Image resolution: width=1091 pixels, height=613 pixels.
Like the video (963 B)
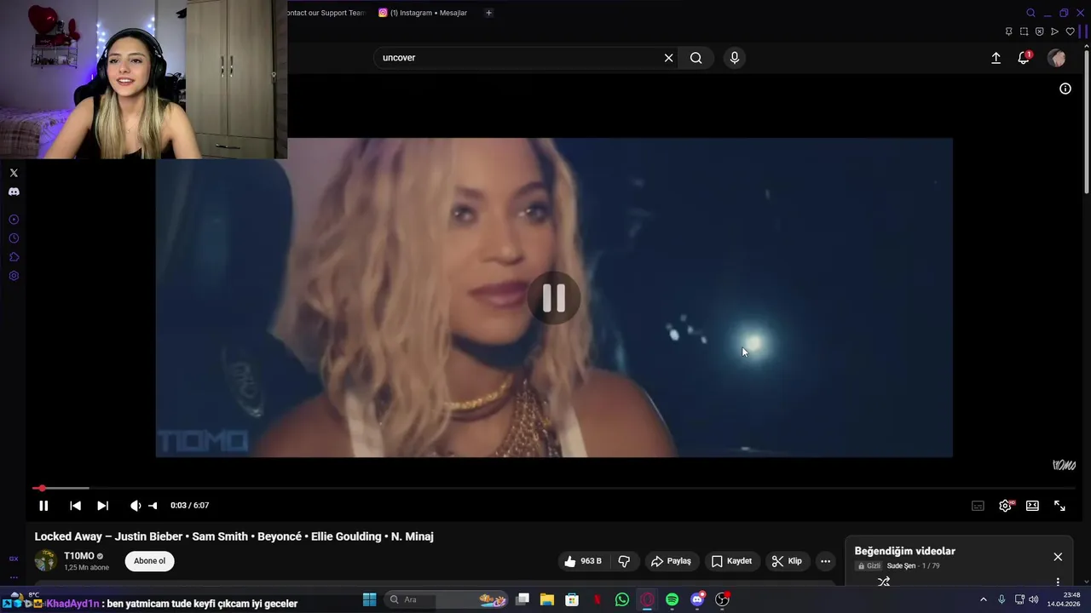click(583, 561)
